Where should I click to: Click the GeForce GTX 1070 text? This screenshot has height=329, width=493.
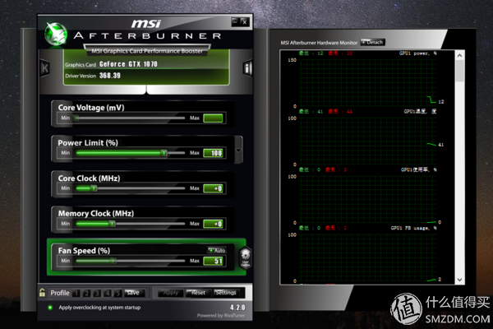(x=128, y=64)
